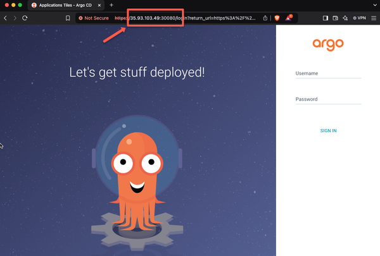
Task: Open the share icon in address bar
Action: click(x=265, y=18)
